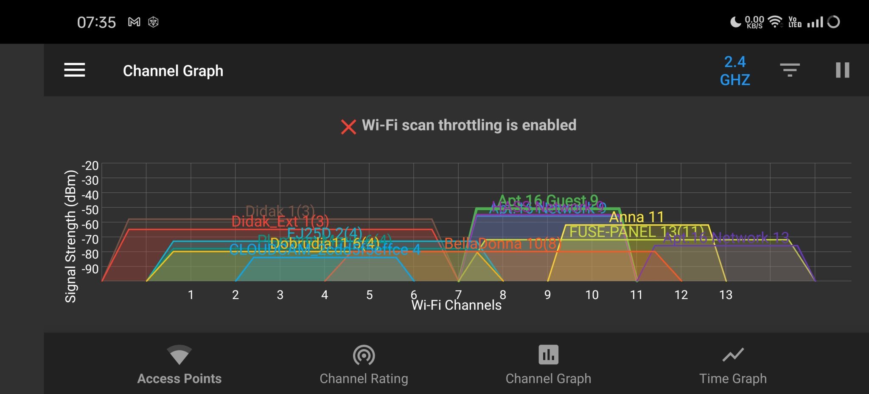This screenshot has height=394, width=869.
Task: Tap the BellaDonna 10(8) network label
Action: click(x=502, y=244)
